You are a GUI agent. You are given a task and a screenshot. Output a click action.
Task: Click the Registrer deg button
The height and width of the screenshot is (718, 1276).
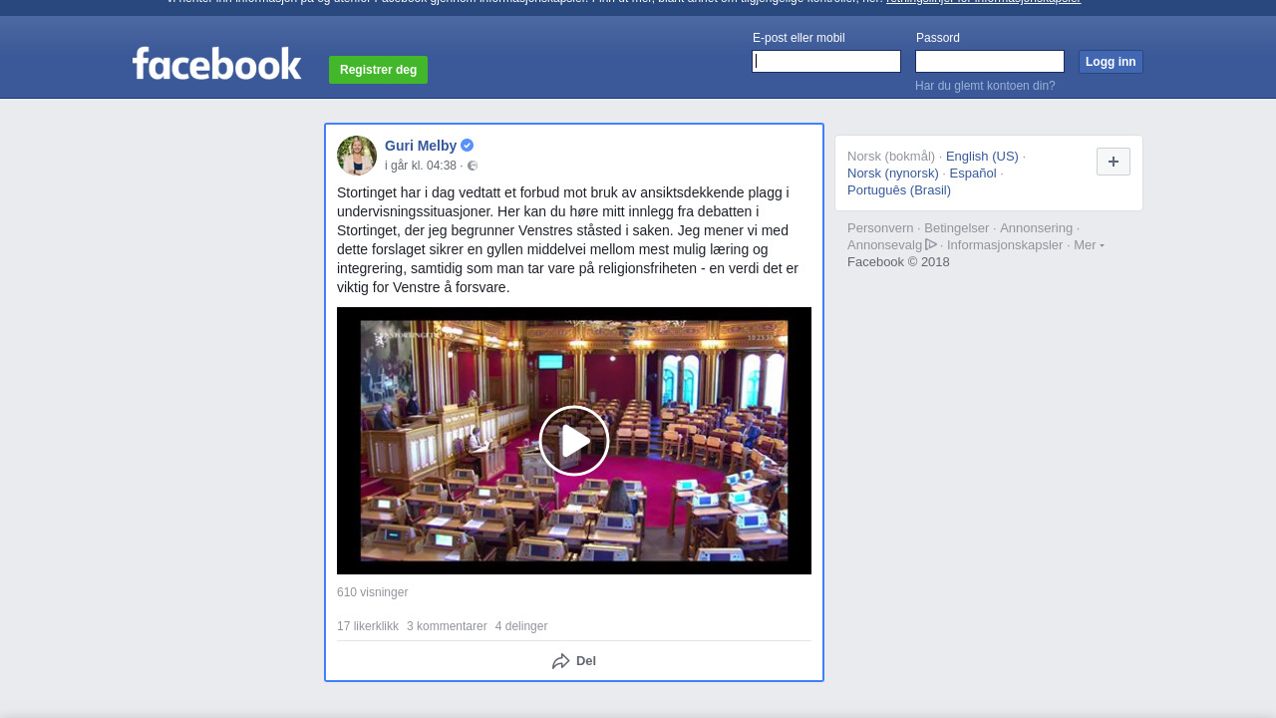point(378,70)
